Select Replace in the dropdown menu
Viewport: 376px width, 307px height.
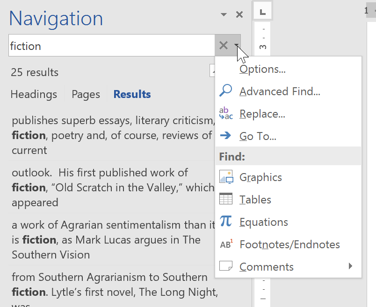(262, 113)
